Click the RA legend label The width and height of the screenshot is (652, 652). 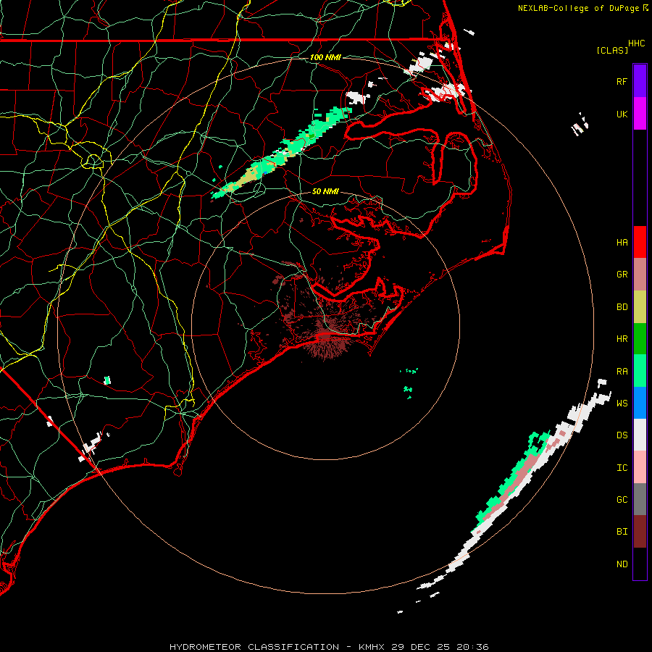point(622,371)
